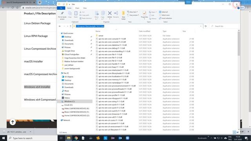Open the Quick Access Toolbar customize arrow

69,4
